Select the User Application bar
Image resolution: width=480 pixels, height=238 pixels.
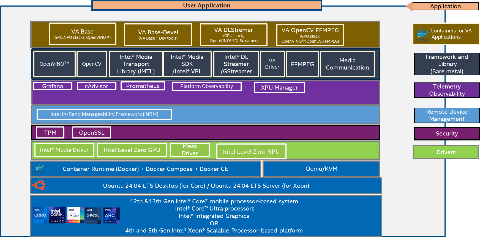click(x=207, y=5)
